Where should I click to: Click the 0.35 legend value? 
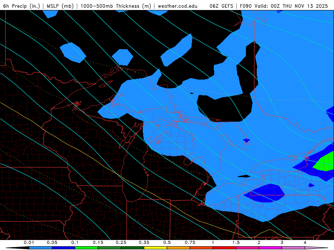144,242
